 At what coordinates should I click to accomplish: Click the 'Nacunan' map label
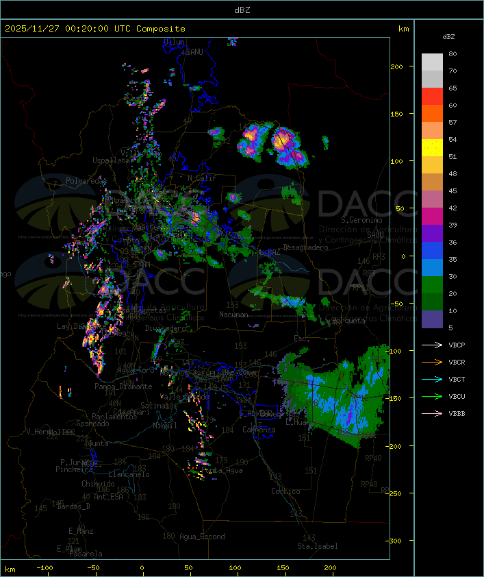233,315
